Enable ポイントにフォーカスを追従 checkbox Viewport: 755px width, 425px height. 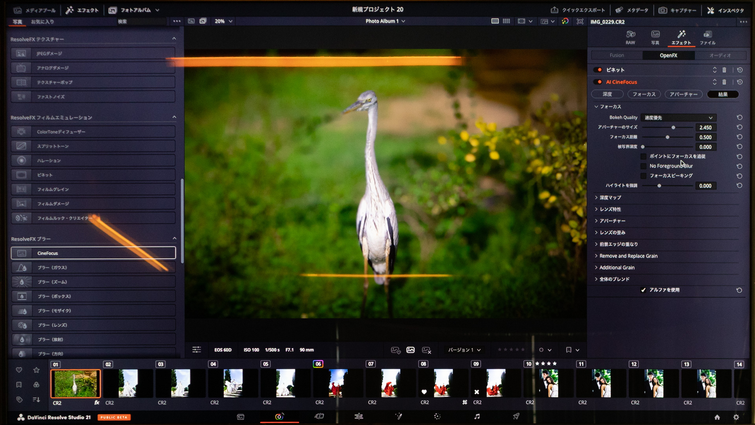643,157
